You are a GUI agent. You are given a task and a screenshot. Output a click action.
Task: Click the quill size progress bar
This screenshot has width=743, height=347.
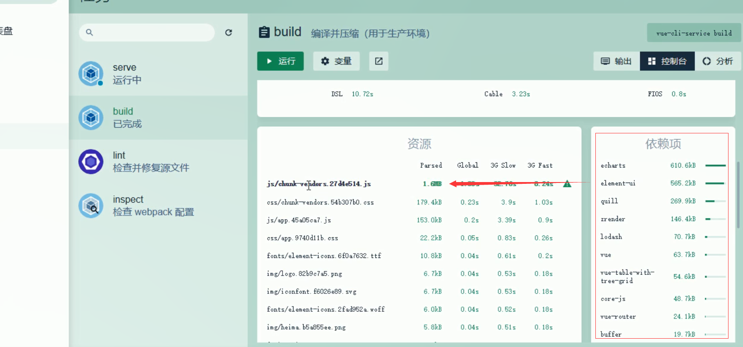point(715,201)
